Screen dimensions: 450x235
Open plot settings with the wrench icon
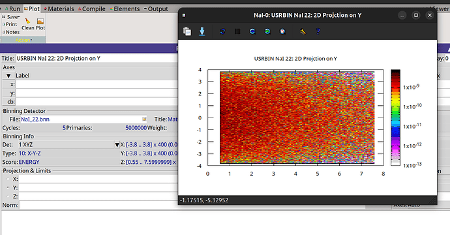(303, 31)
